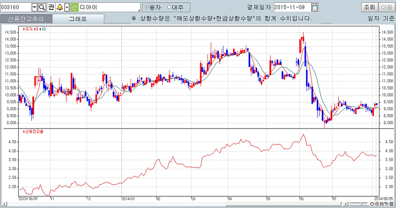Click the 신용잔고율 legend label
This screenshot has height=208, width=396.
coord(34,132)
